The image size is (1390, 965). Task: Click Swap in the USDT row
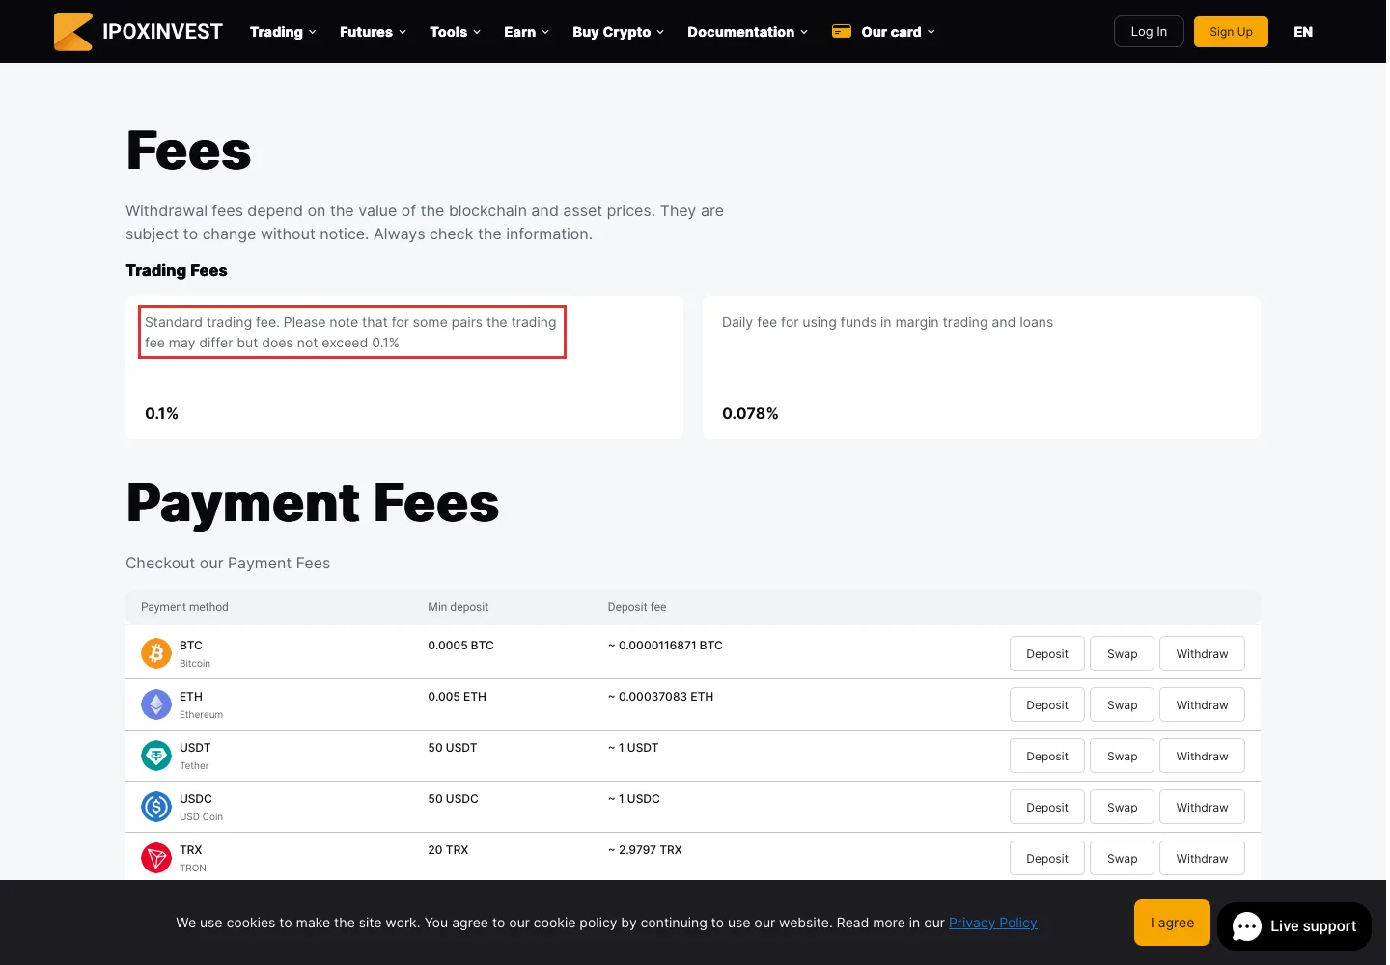[1122, 756]
